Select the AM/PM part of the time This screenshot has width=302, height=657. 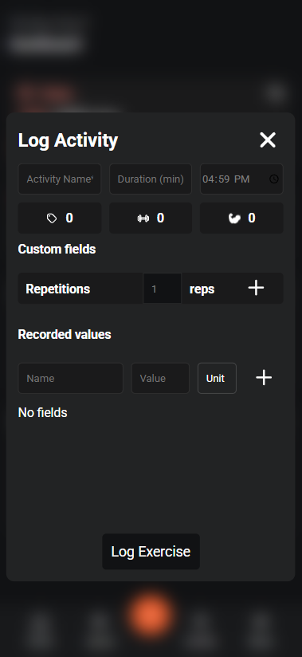(241, 179)
